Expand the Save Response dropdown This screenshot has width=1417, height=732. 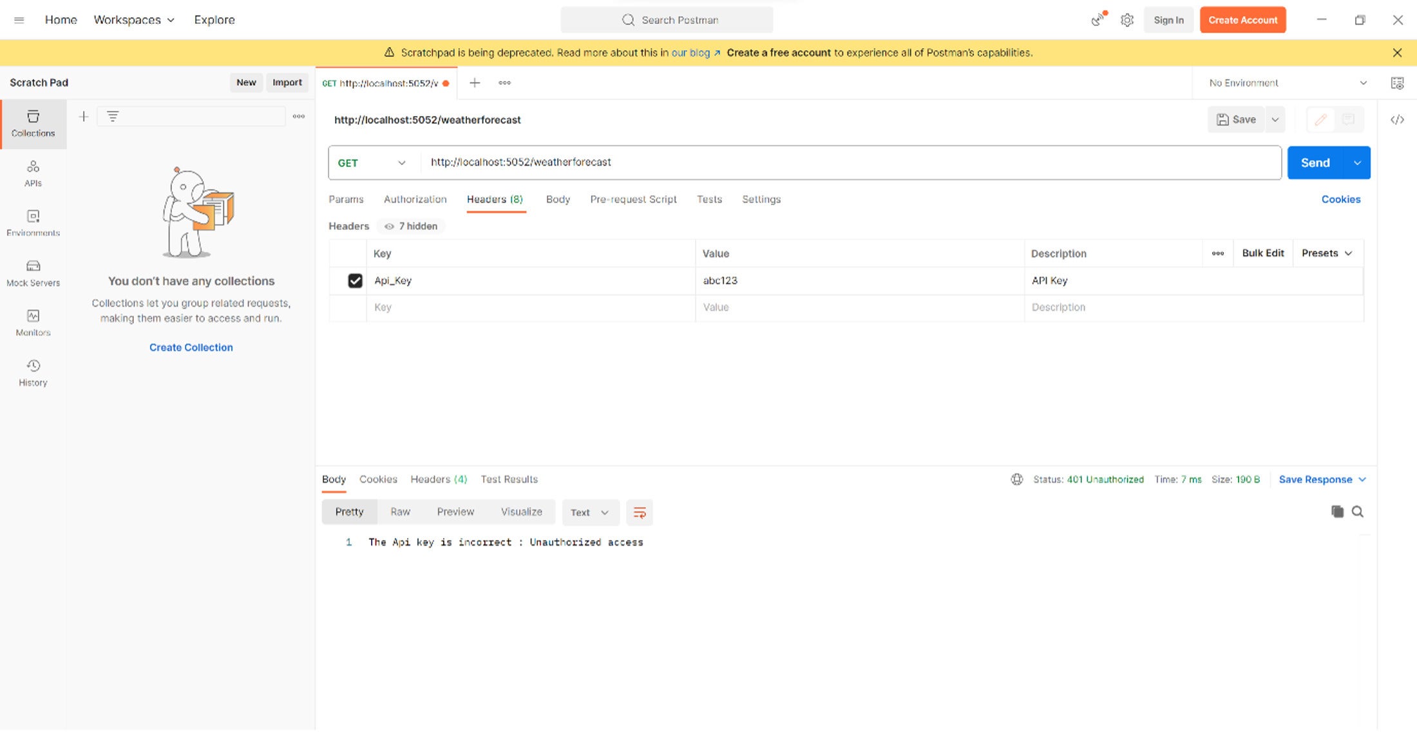pyautogui.click(x=1322, y=479)
